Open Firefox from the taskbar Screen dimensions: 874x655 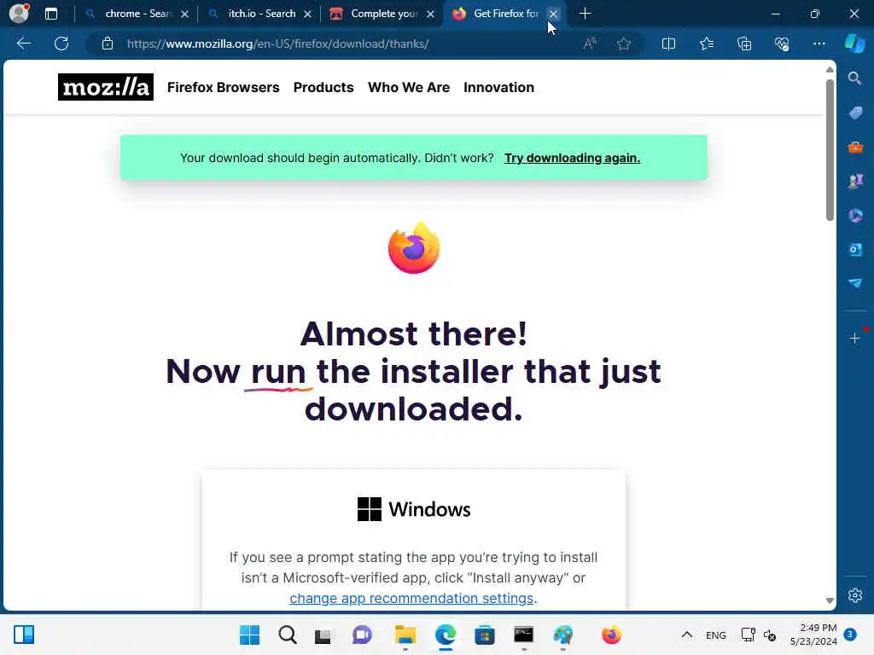611,635
